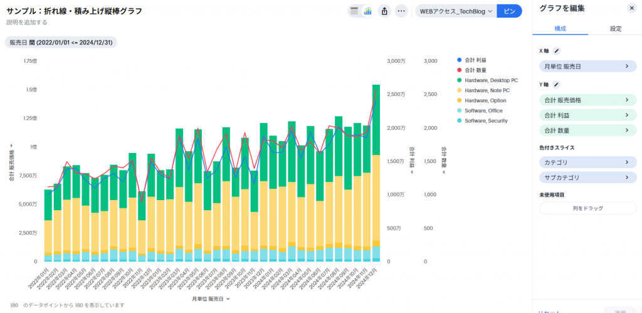Open the three-dot more options menu
This screenshot has height=313, width=642.
402,11
